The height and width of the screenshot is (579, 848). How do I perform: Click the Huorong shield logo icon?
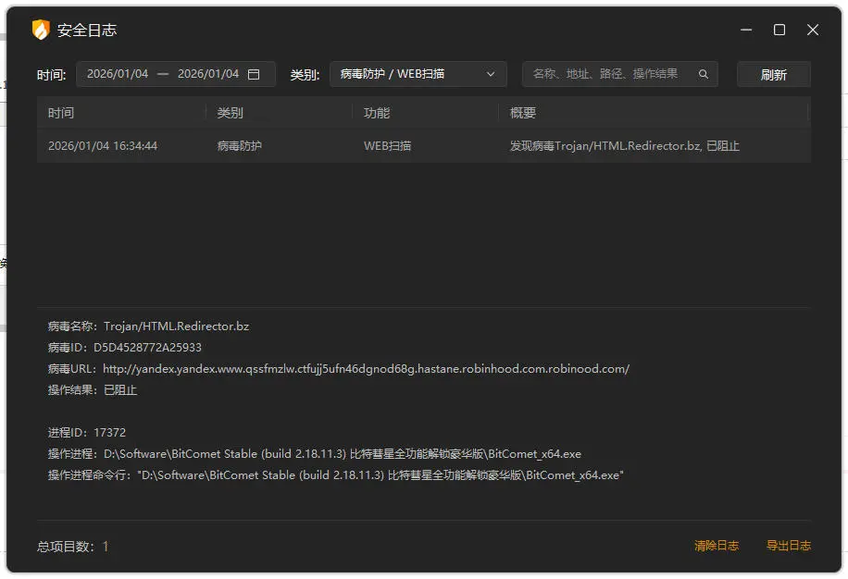(41, 30)
